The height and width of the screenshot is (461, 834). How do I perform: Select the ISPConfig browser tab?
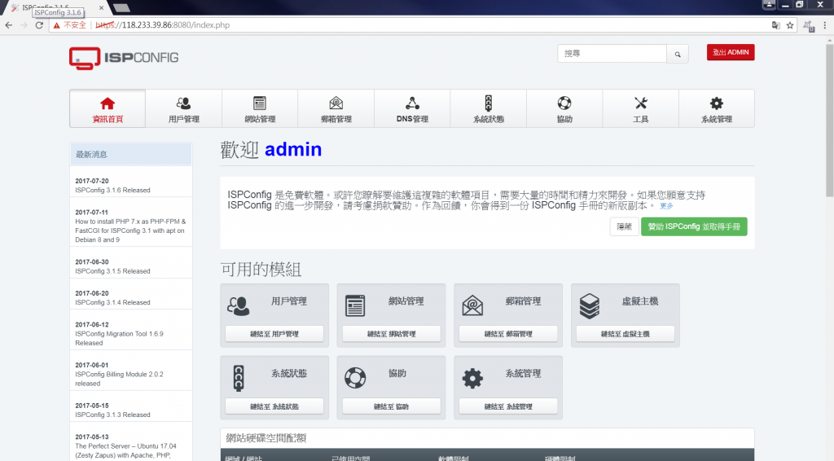(58, 7)
